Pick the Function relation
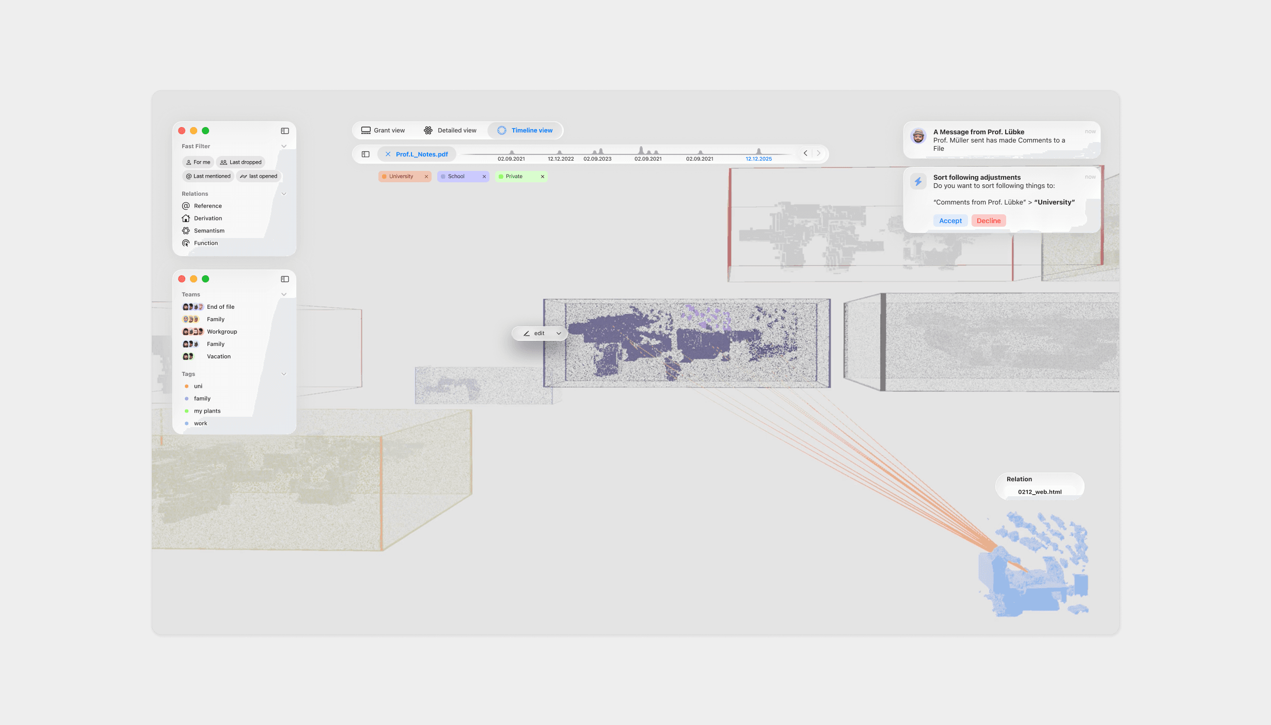1271x725 pixels. 205,243
